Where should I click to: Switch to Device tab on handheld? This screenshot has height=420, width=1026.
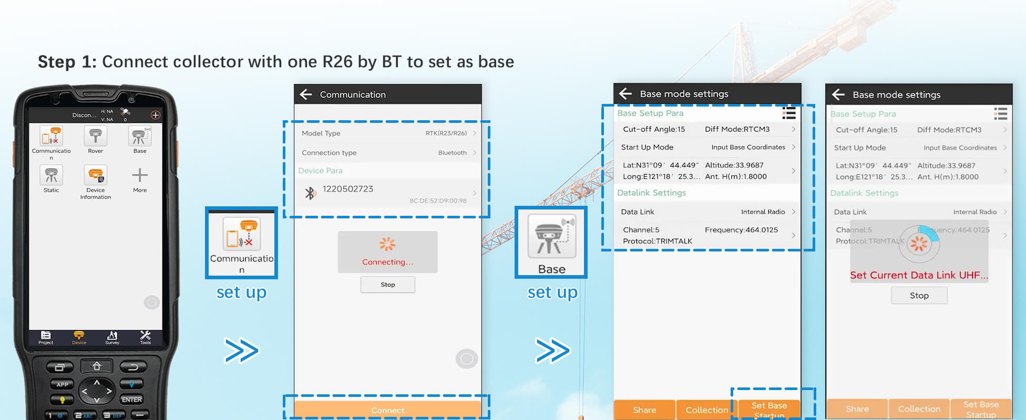pos(79,338)
